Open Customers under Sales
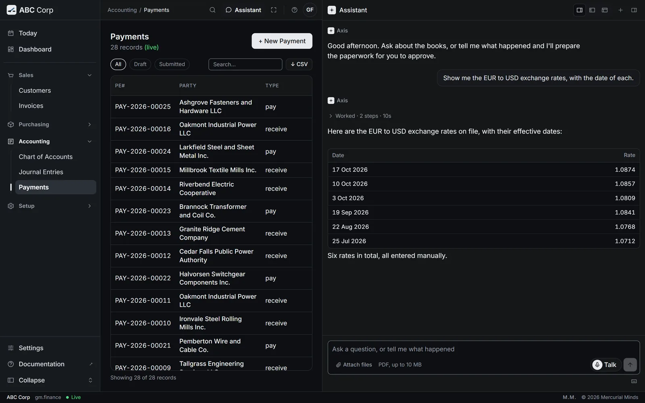Screen dimensions: 645x403 (x=56, y=91)
